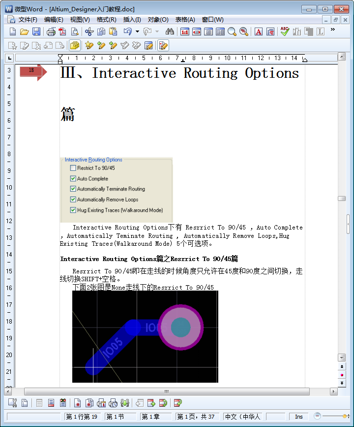
Task: Open the 窗口(W) menu
Action: point(212,20)
